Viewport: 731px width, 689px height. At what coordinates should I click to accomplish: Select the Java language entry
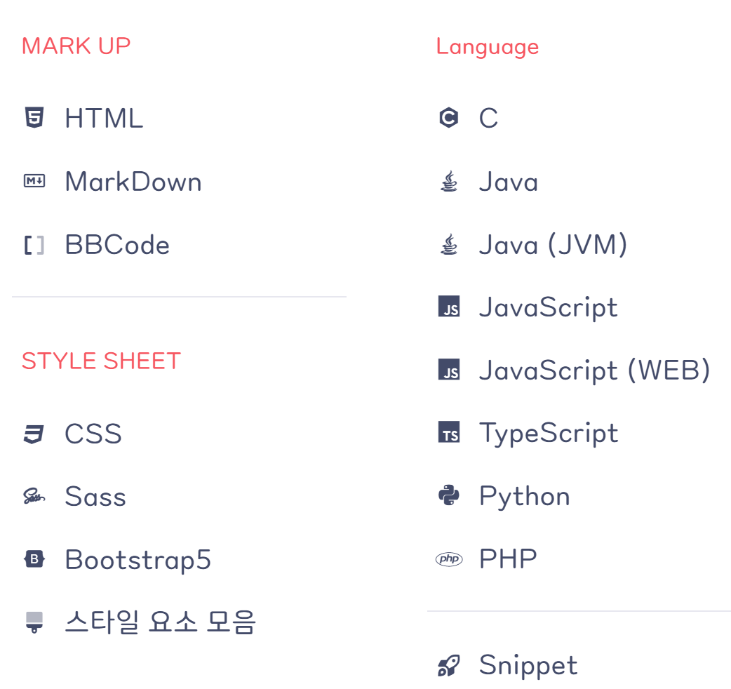click(x=509, y=181)
